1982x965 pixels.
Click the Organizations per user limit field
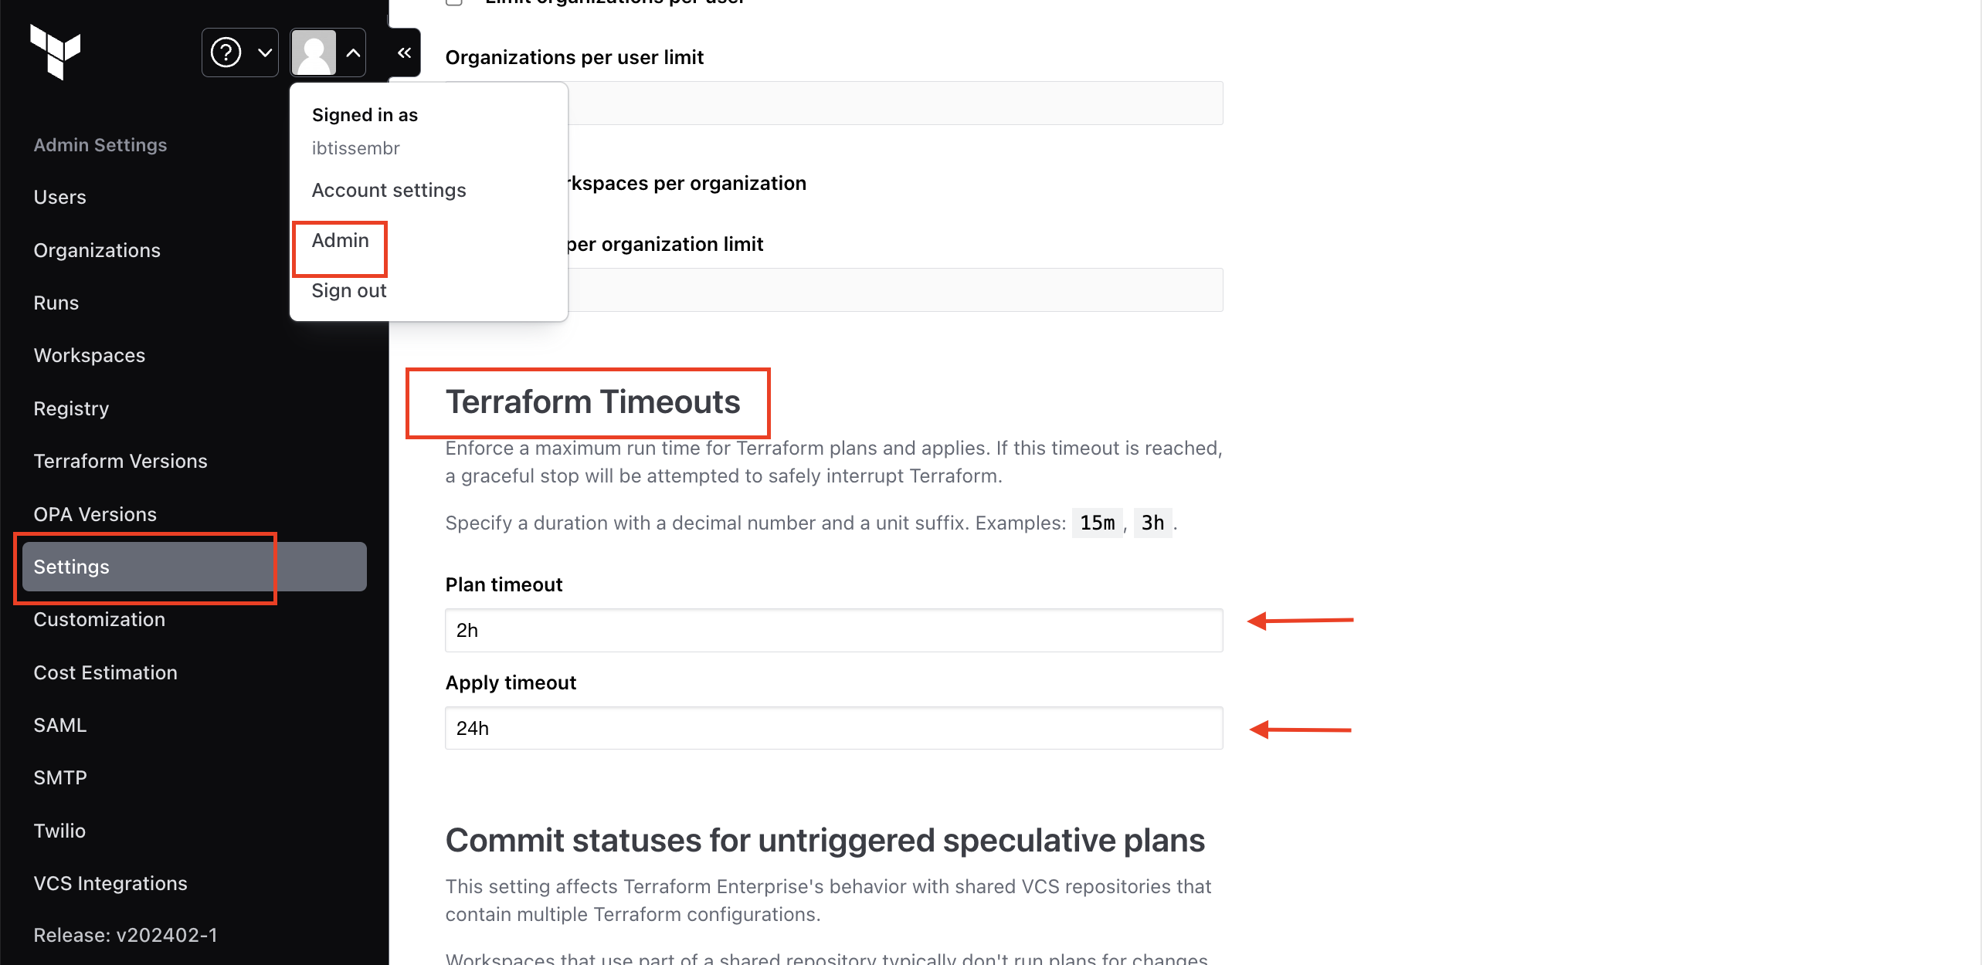pyautogui.click(x=894, y=103)
